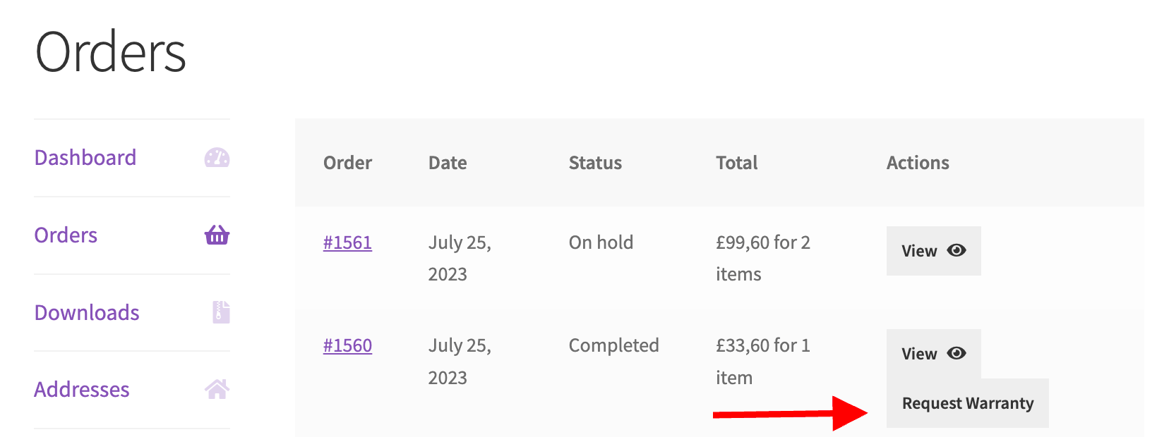This screenshot has height=437, width=1169.
Task: Open the order #1560 link
Action: 347,345
